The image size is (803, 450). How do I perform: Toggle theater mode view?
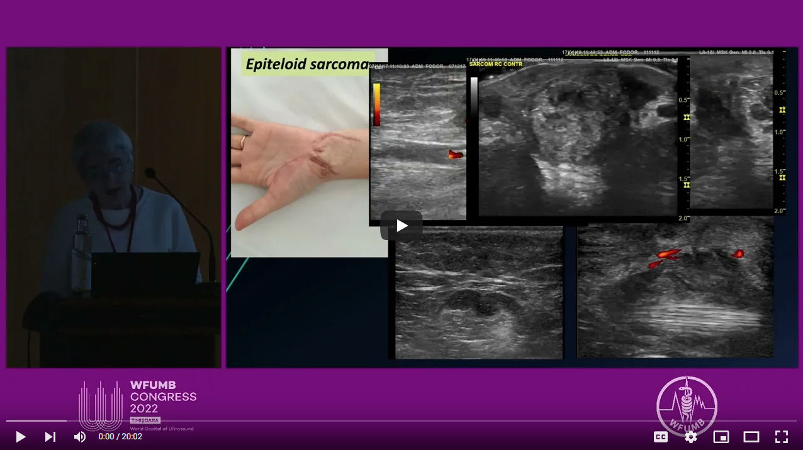pyautogui.click(x=751, y=437)
